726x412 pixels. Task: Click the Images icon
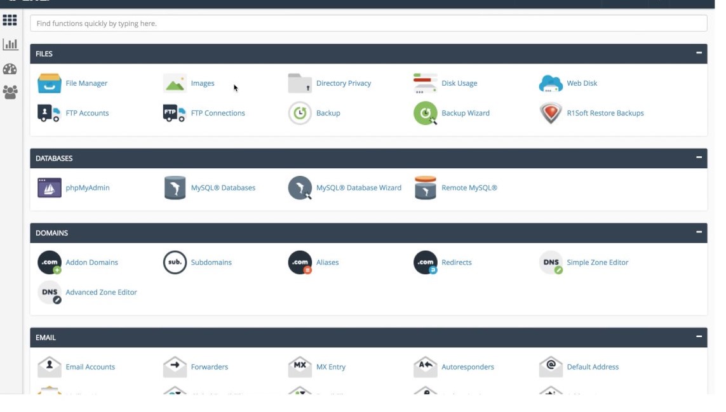tap(175, 83)
